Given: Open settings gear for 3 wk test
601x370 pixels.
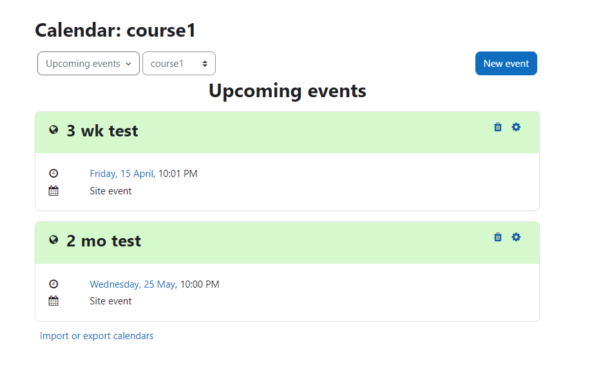Looking at the screenshot, I should 516,127.
